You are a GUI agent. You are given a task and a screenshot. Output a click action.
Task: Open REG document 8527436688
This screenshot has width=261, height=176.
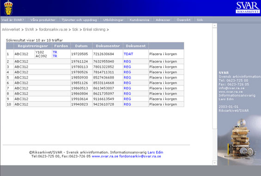click(127, 78)
